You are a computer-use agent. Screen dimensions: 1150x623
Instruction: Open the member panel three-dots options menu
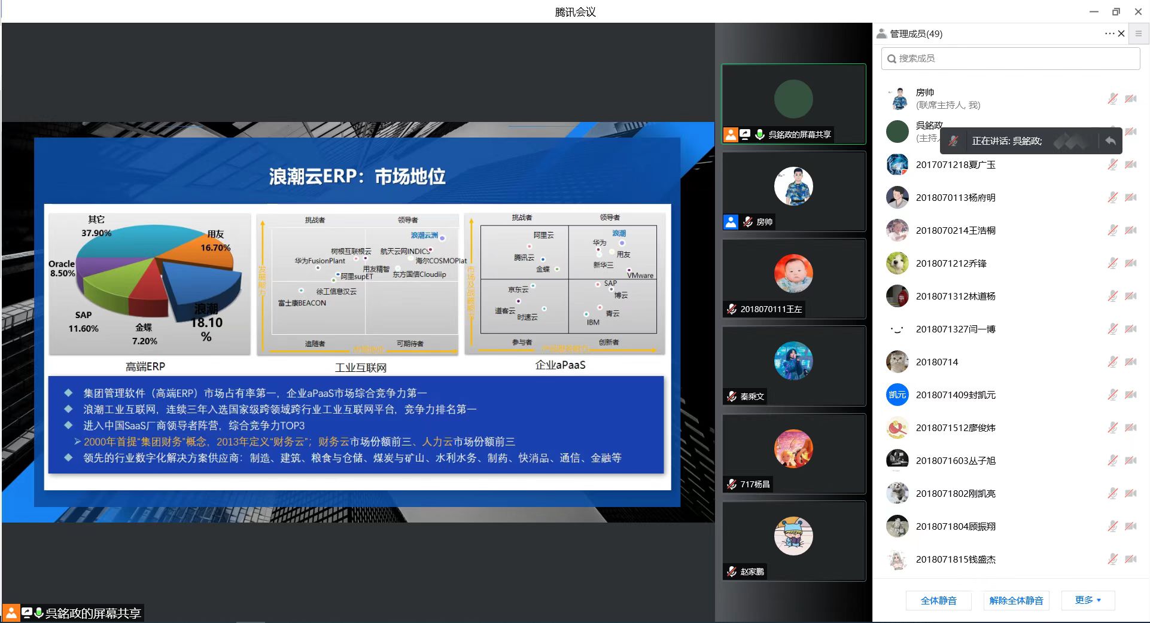1109,33
